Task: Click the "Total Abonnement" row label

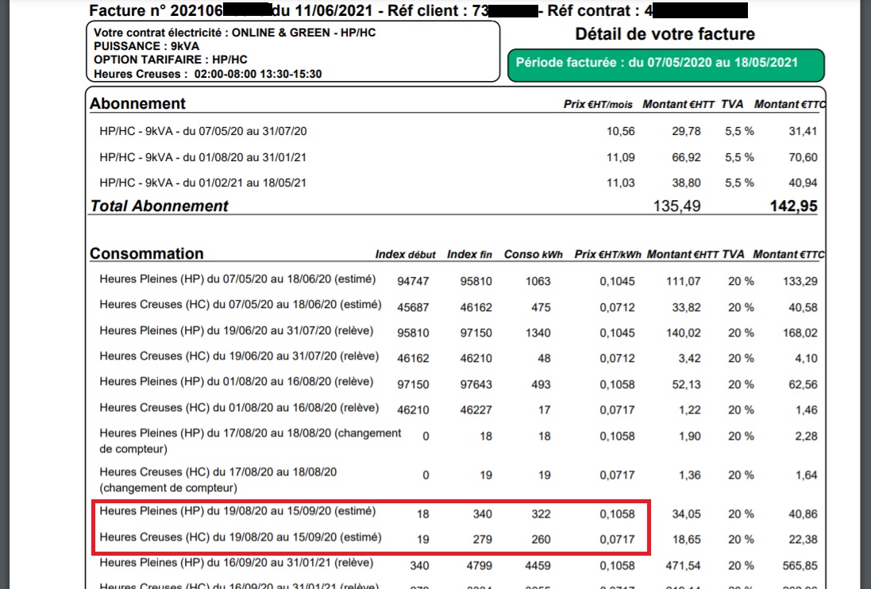Action: 159,206
